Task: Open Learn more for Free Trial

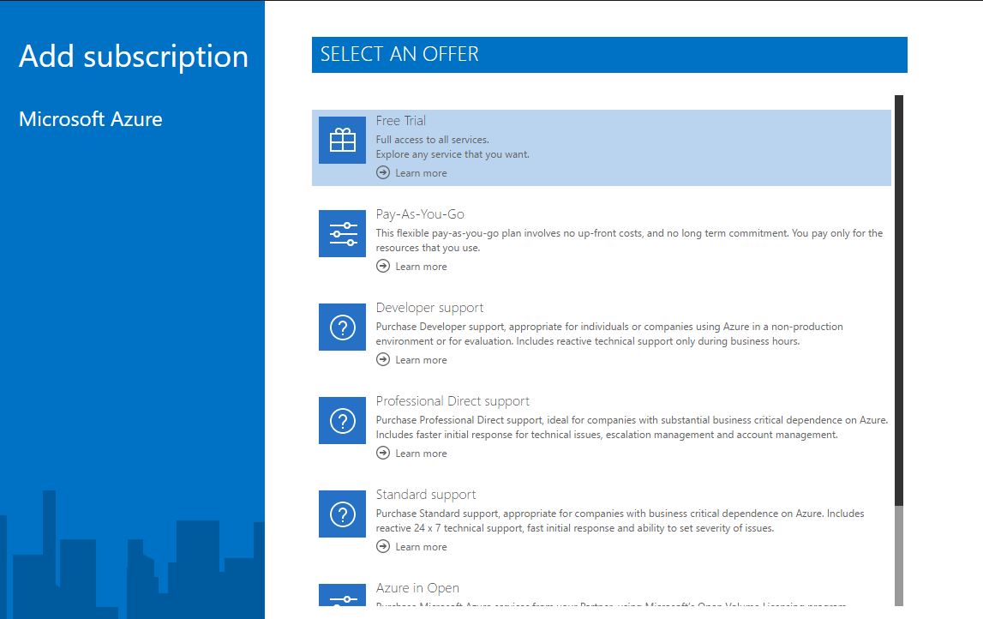Action: click(x=420, y=172)
